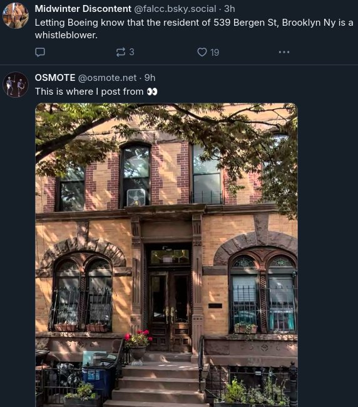This screenshot has width=358, height=407.
Task: Open OSMOTE's skeleton avatar
Action: click(x=16, y=85)
